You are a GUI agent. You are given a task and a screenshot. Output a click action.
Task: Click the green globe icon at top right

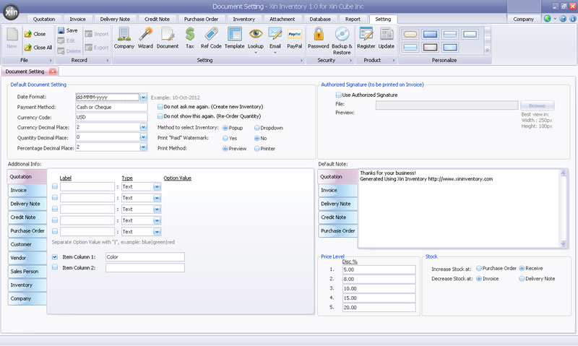[x=548, y=19]
